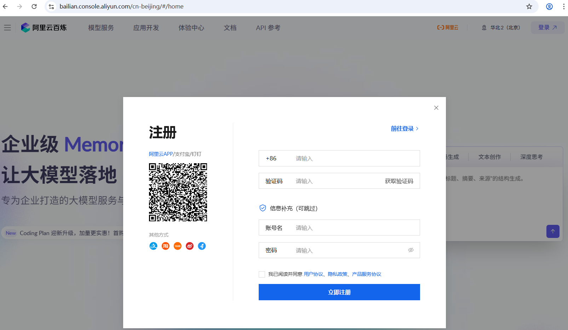Open the browser profile icon
This screenshot has height=330, width=568.
549,6
